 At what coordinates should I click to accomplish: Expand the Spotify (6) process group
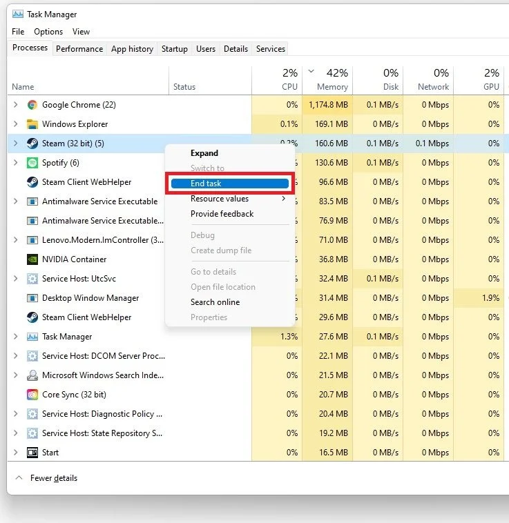(x=15, y=163)
